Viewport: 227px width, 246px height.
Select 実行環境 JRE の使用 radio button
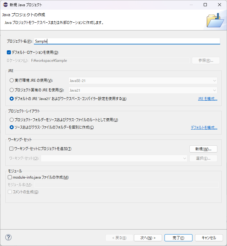tap(12, 80)
